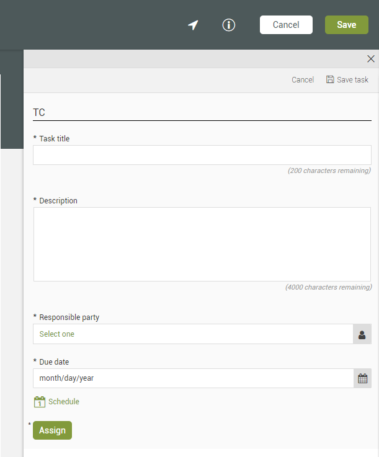Click the green Save button
379x457 pixels.
[346, 25]
